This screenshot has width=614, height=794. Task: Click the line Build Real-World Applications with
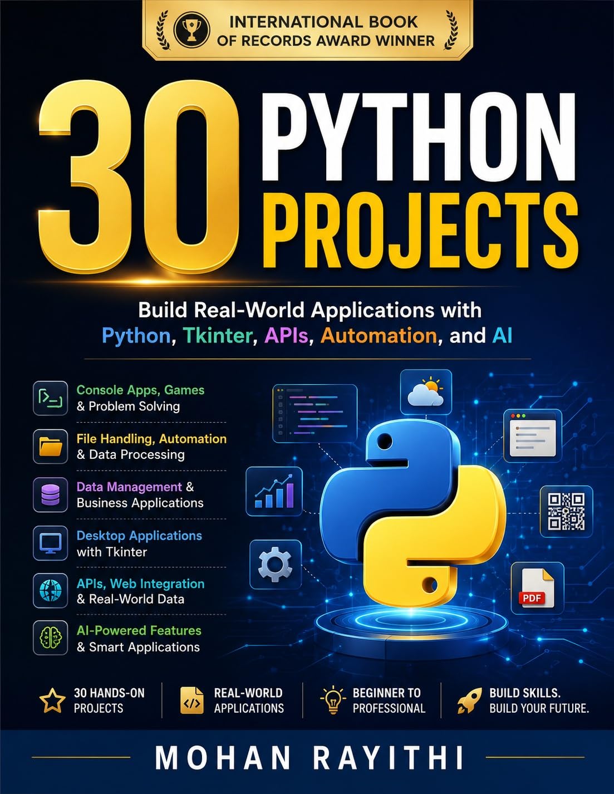click(310, 310)
